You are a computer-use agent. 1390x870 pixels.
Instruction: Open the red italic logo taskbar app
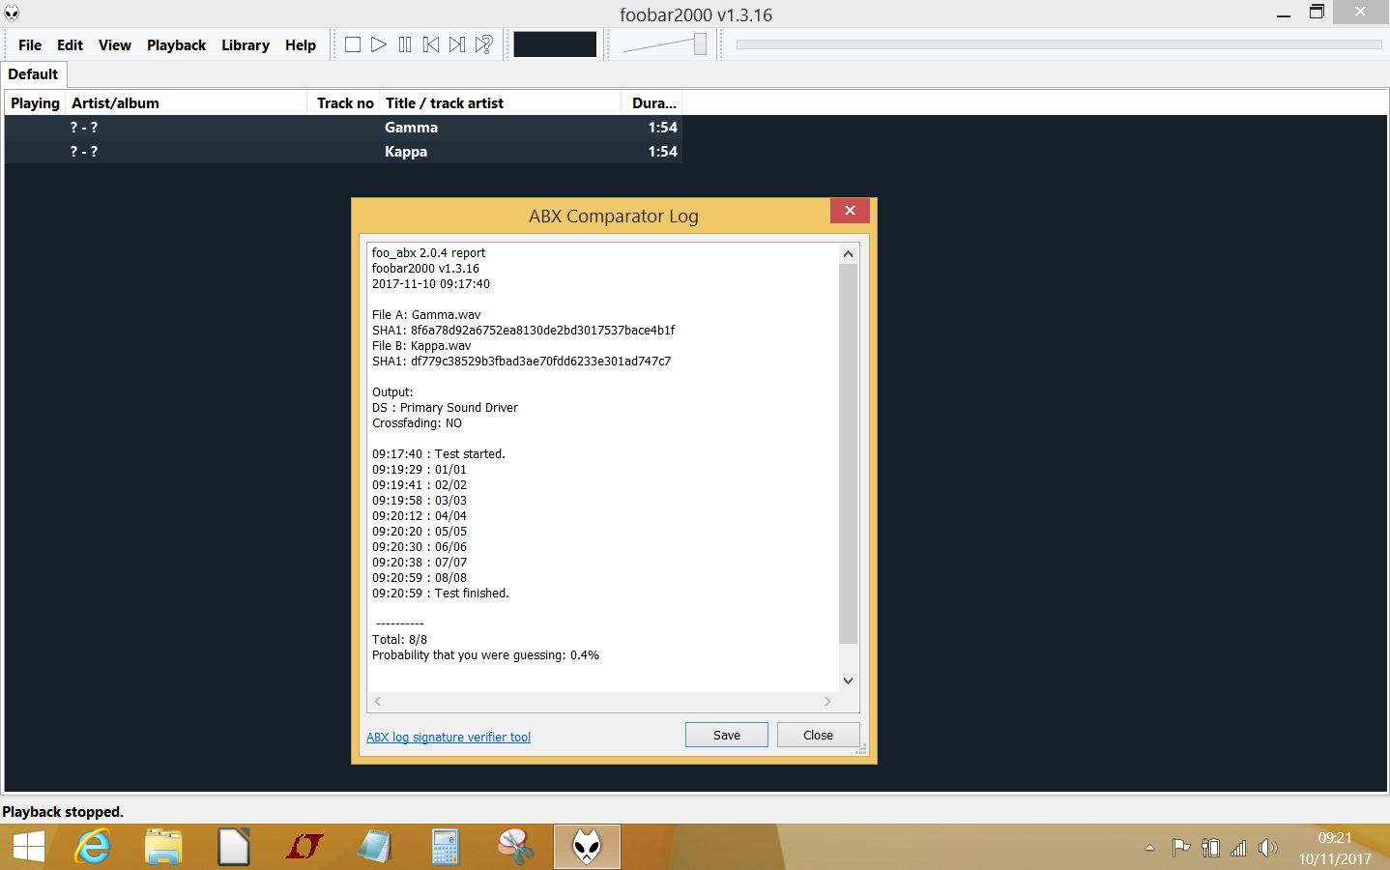click(x=304, y=848)
